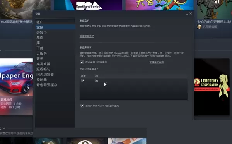Open the 韦伯的角色更新已上线 news headline
This screenshot has width=232, height=144.
[214, 22]
